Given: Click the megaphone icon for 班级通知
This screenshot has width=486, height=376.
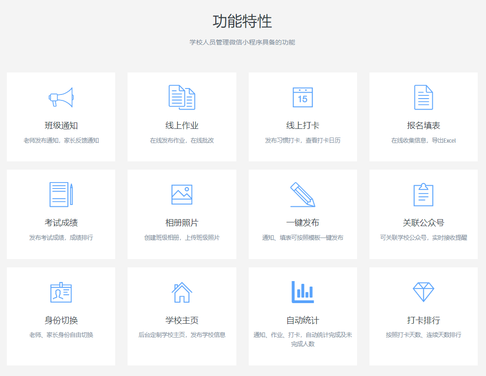Looking at the screenshot, I should pyautogui.click(x=61, y=97).
